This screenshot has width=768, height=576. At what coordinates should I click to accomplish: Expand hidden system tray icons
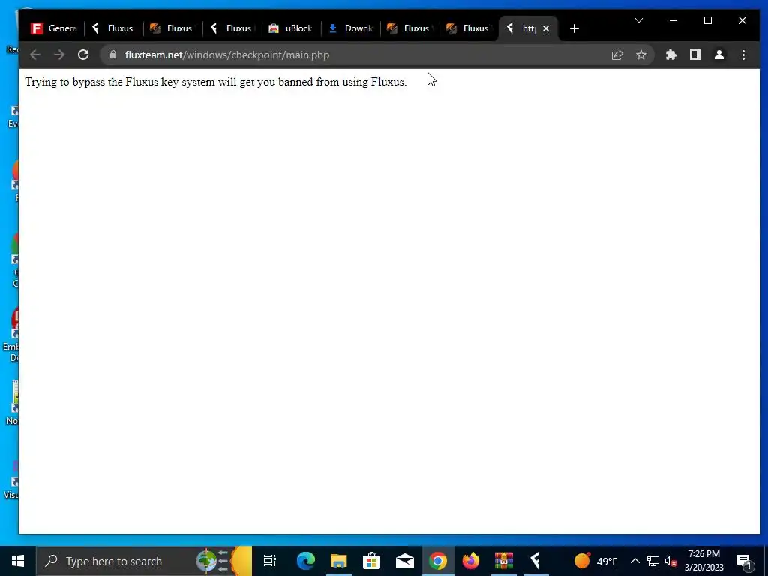(634, 561)
